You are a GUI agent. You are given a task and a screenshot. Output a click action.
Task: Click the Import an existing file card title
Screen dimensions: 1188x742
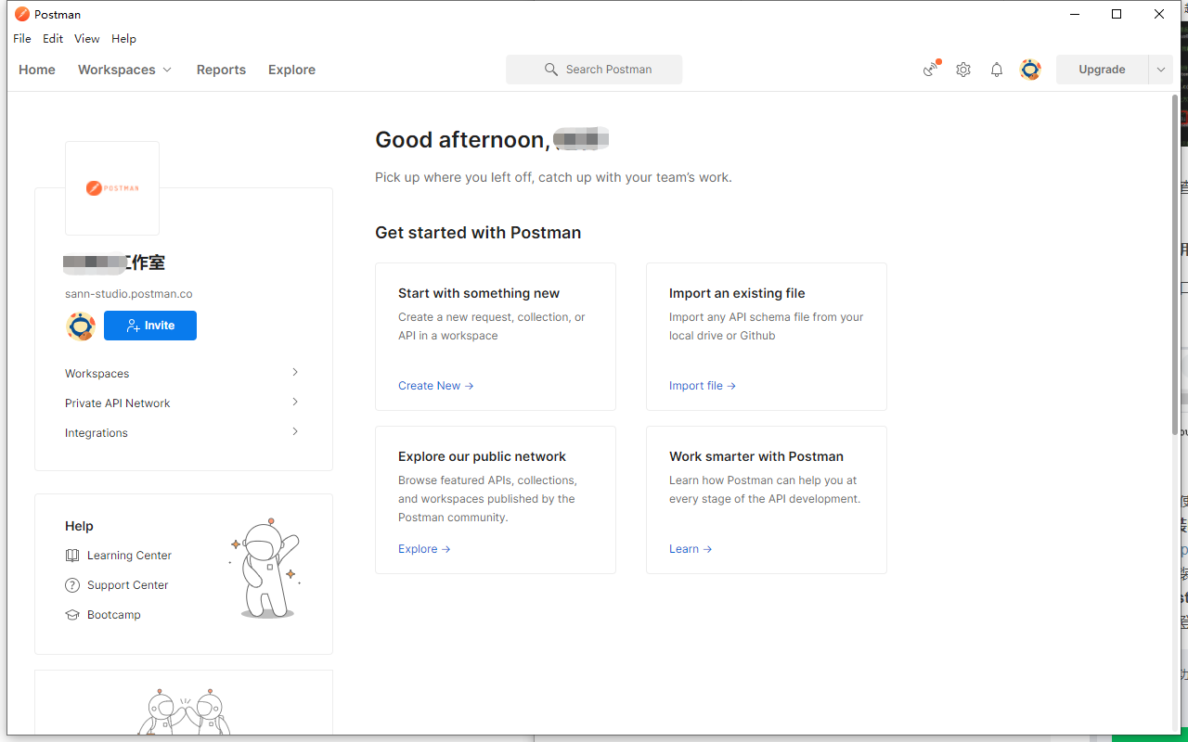click(x=737, y=293)
